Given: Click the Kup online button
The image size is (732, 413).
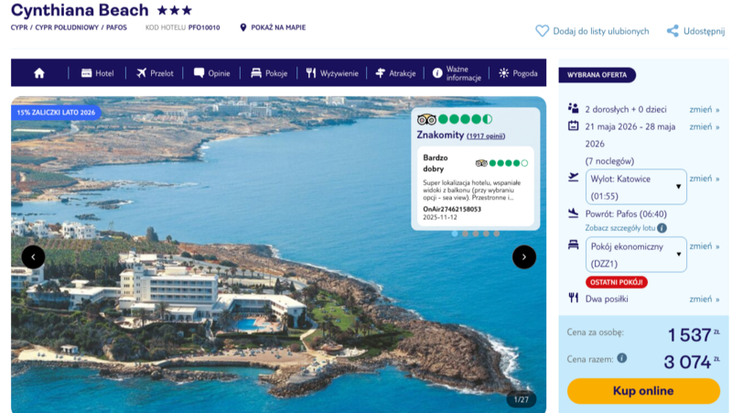Looking at the screenshot, I should point(643,391).
